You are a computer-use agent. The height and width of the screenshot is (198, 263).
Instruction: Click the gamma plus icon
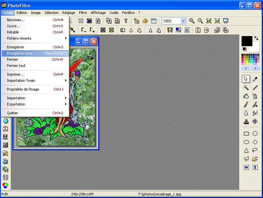pyautogui.click(x=92, y=30)
